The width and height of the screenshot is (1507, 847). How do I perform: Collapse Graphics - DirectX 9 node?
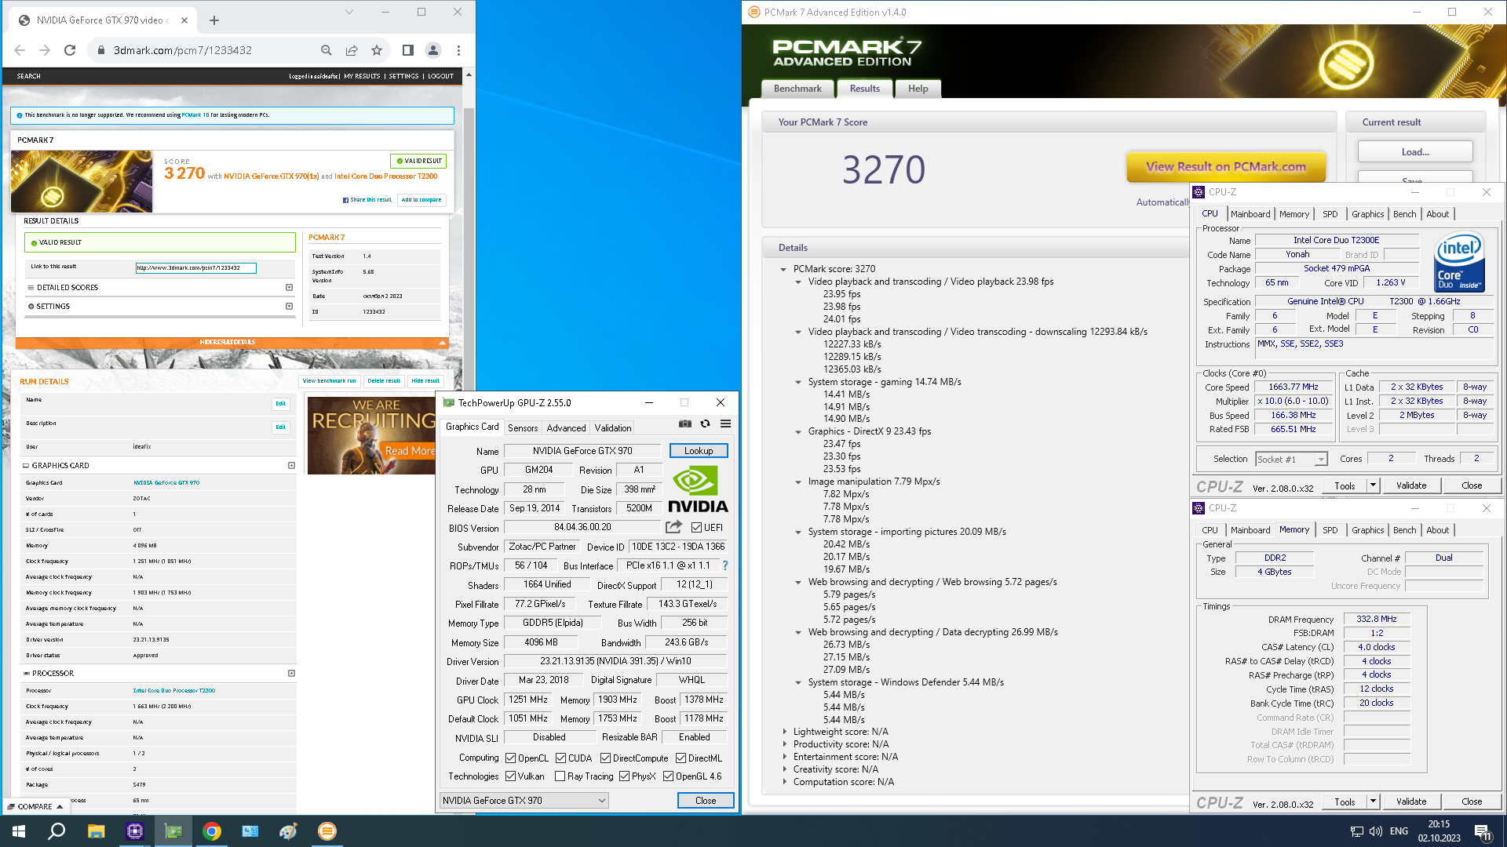coord(798,431)
